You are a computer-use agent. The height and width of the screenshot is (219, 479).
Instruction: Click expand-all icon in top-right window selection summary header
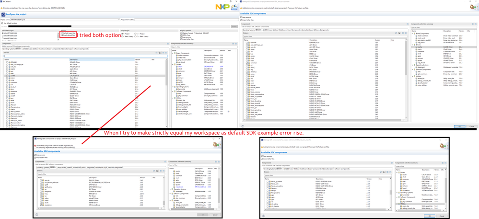[x=473, y=24]
